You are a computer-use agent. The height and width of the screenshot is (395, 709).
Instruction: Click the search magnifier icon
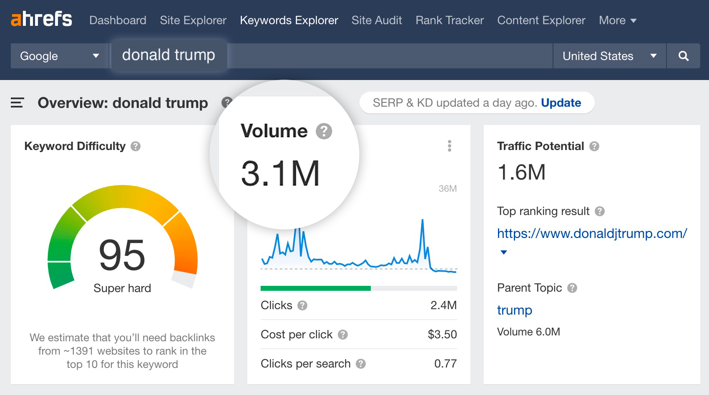(x=684, y=56)
